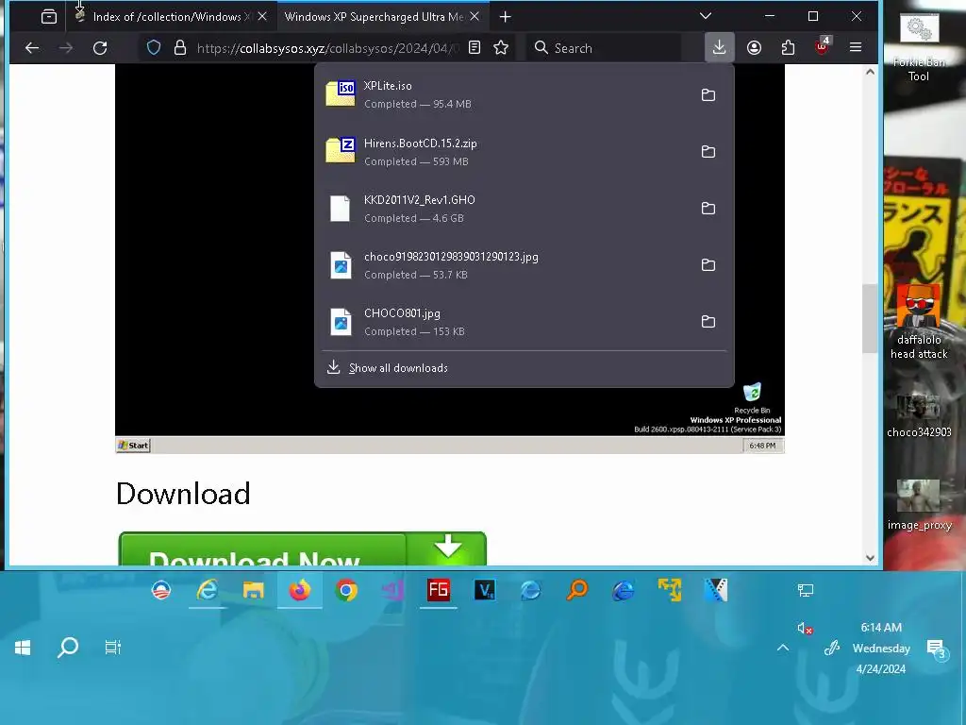This screenshot has width=966, height=725.
Task: Go back to the previous page
Action: point(32,47)
